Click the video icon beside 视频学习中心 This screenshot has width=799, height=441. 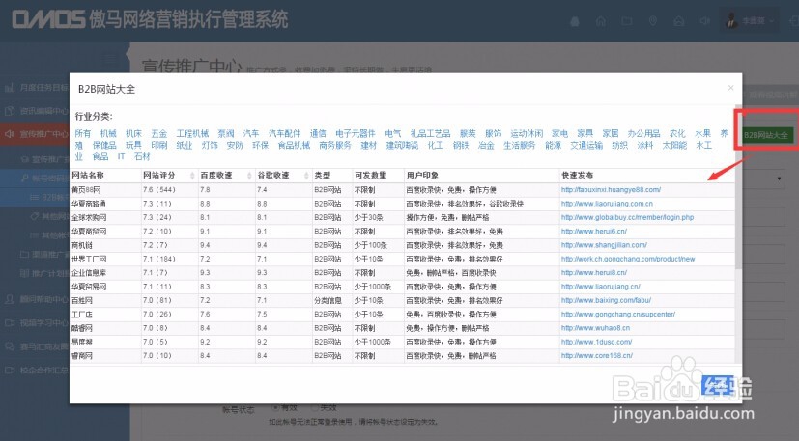(x=9, y=323)
